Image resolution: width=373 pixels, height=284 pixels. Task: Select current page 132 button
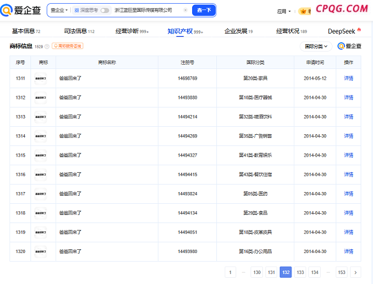click(286, 272)
